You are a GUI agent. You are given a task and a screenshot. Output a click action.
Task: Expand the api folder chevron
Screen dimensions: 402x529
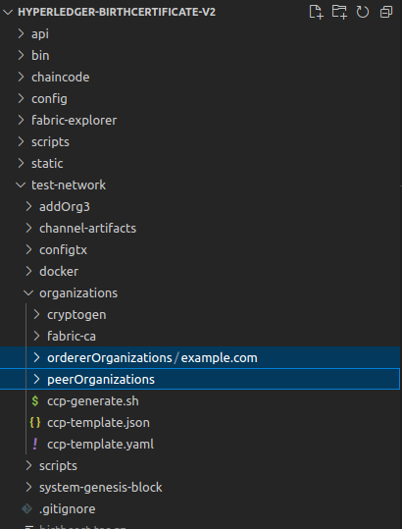click(x=21, y=33)
